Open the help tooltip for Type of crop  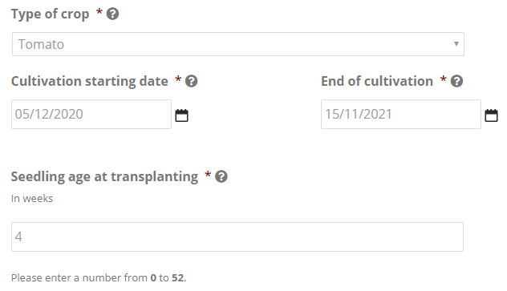point(112,14)
